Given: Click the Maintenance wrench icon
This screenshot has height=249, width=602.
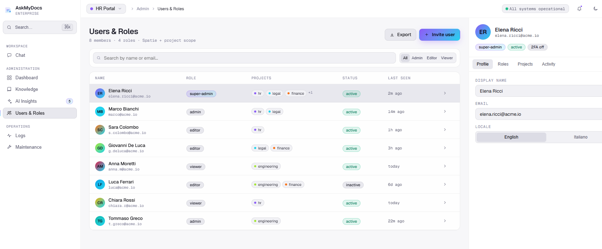Looking at the screenshot, I should (9, 147).
